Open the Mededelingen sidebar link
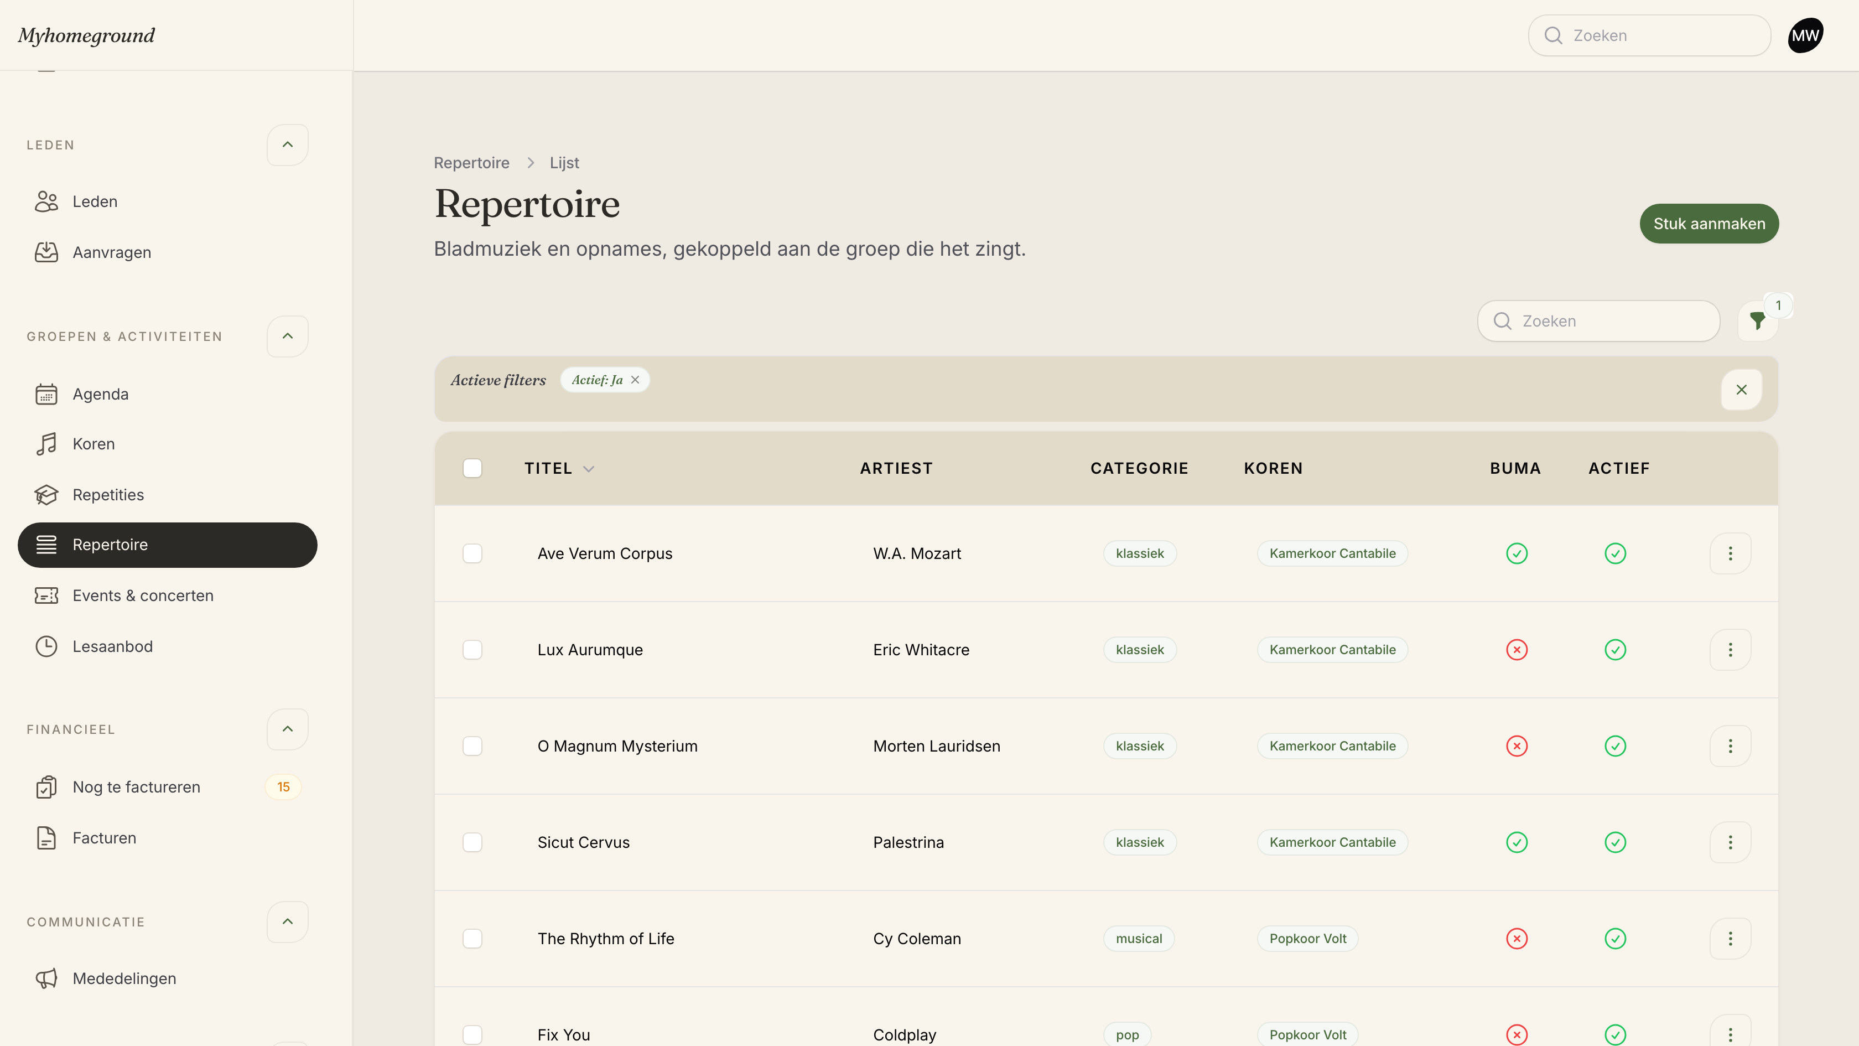 (167, 979)
